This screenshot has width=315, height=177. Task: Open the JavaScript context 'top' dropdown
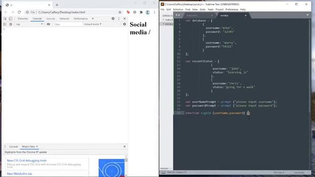(x=29, y=24)
